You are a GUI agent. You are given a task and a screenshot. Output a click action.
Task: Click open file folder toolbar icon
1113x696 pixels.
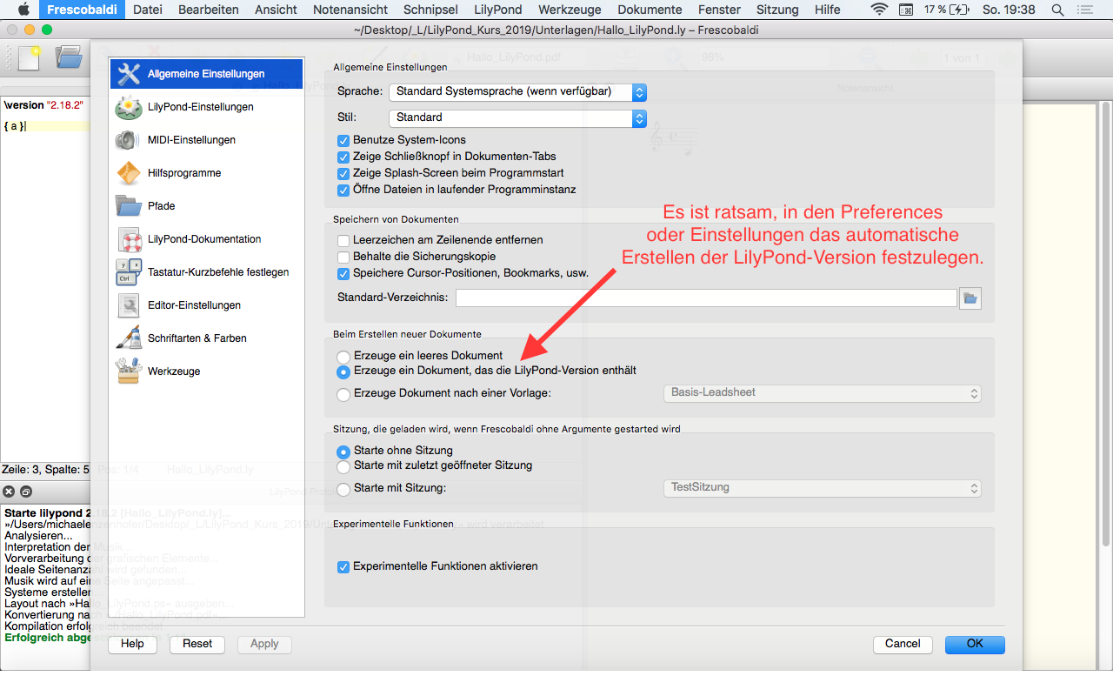click(68, 57)
